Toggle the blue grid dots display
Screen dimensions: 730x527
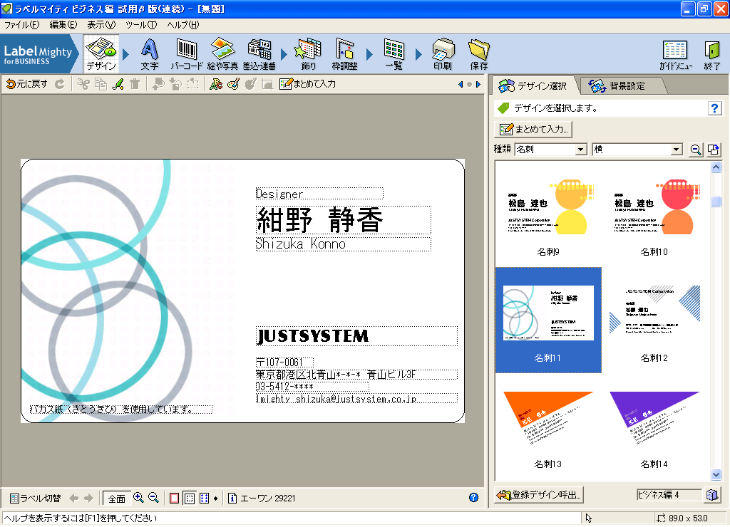tap(205, 498)
